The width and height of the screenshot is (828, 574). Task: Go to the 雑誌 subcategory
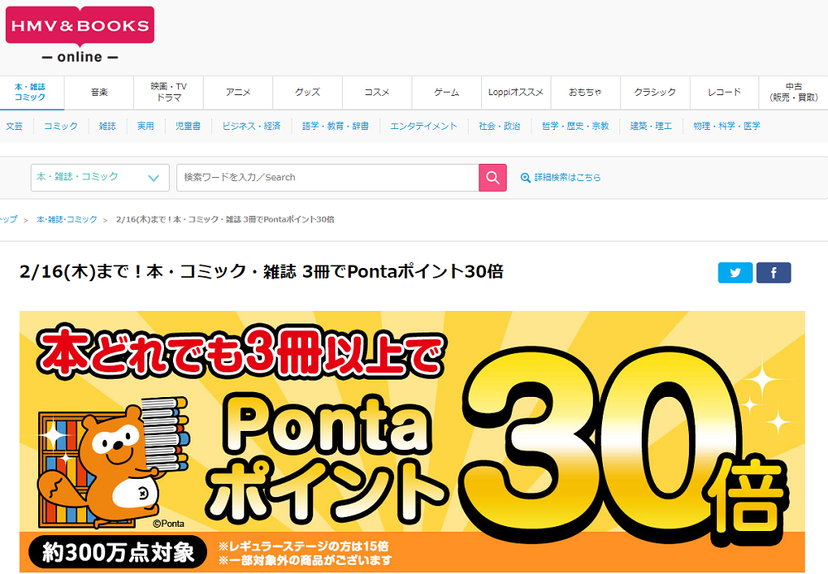[x=107, y=126]
